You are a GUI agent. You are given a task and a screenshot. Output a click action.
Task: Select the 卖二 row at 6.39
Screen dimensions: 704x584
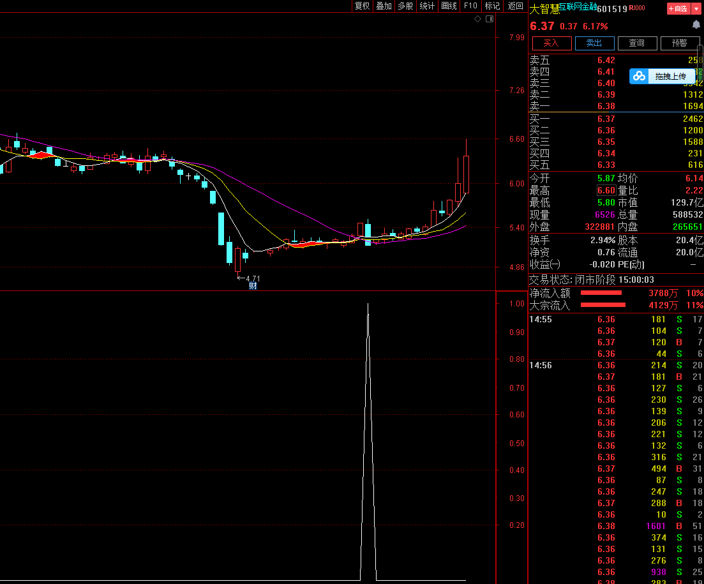click(616, 94)
